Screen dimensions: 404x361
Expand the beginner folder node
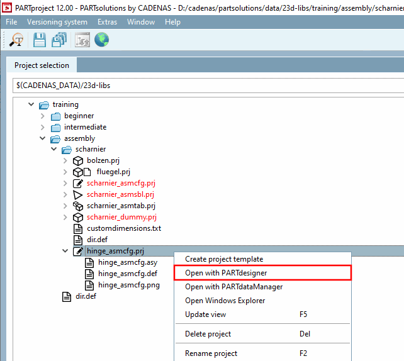click(x=43, y=116)
